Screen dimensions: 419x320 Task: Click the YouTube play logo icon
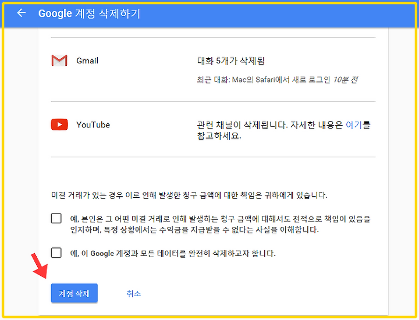tap(59, 125)
